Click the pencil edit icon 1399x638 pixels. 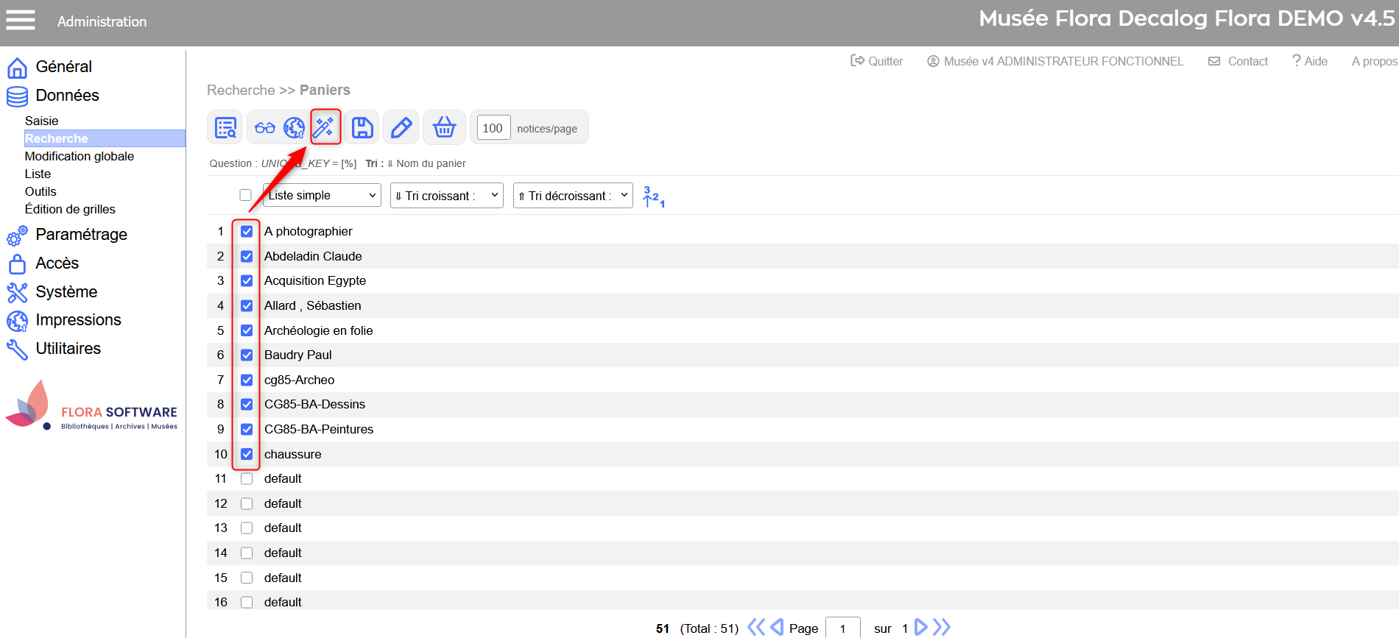coord(401,127)
